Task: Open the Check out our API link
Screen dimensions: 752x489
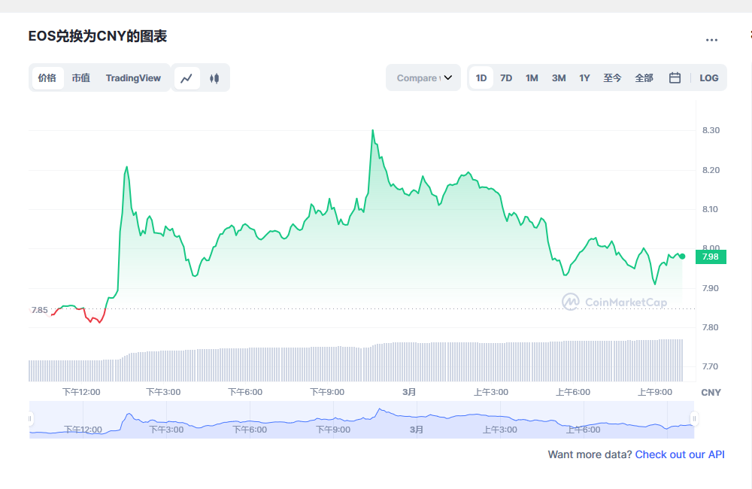Action: pos(680,454)
